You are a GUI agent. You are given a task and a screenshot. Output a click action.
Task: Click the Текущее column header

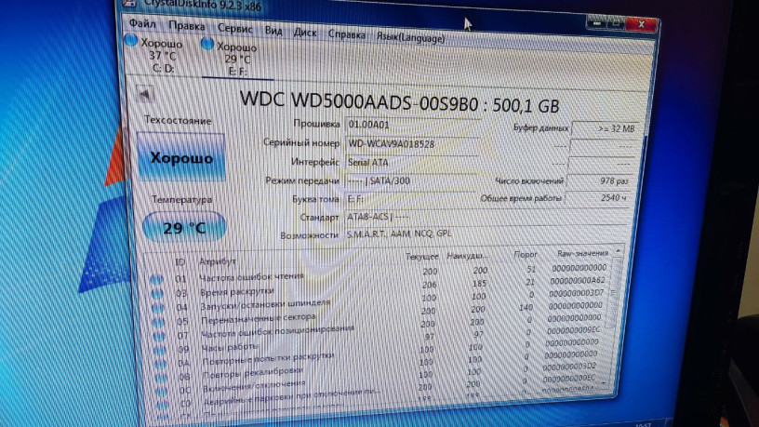pos(421,257)
